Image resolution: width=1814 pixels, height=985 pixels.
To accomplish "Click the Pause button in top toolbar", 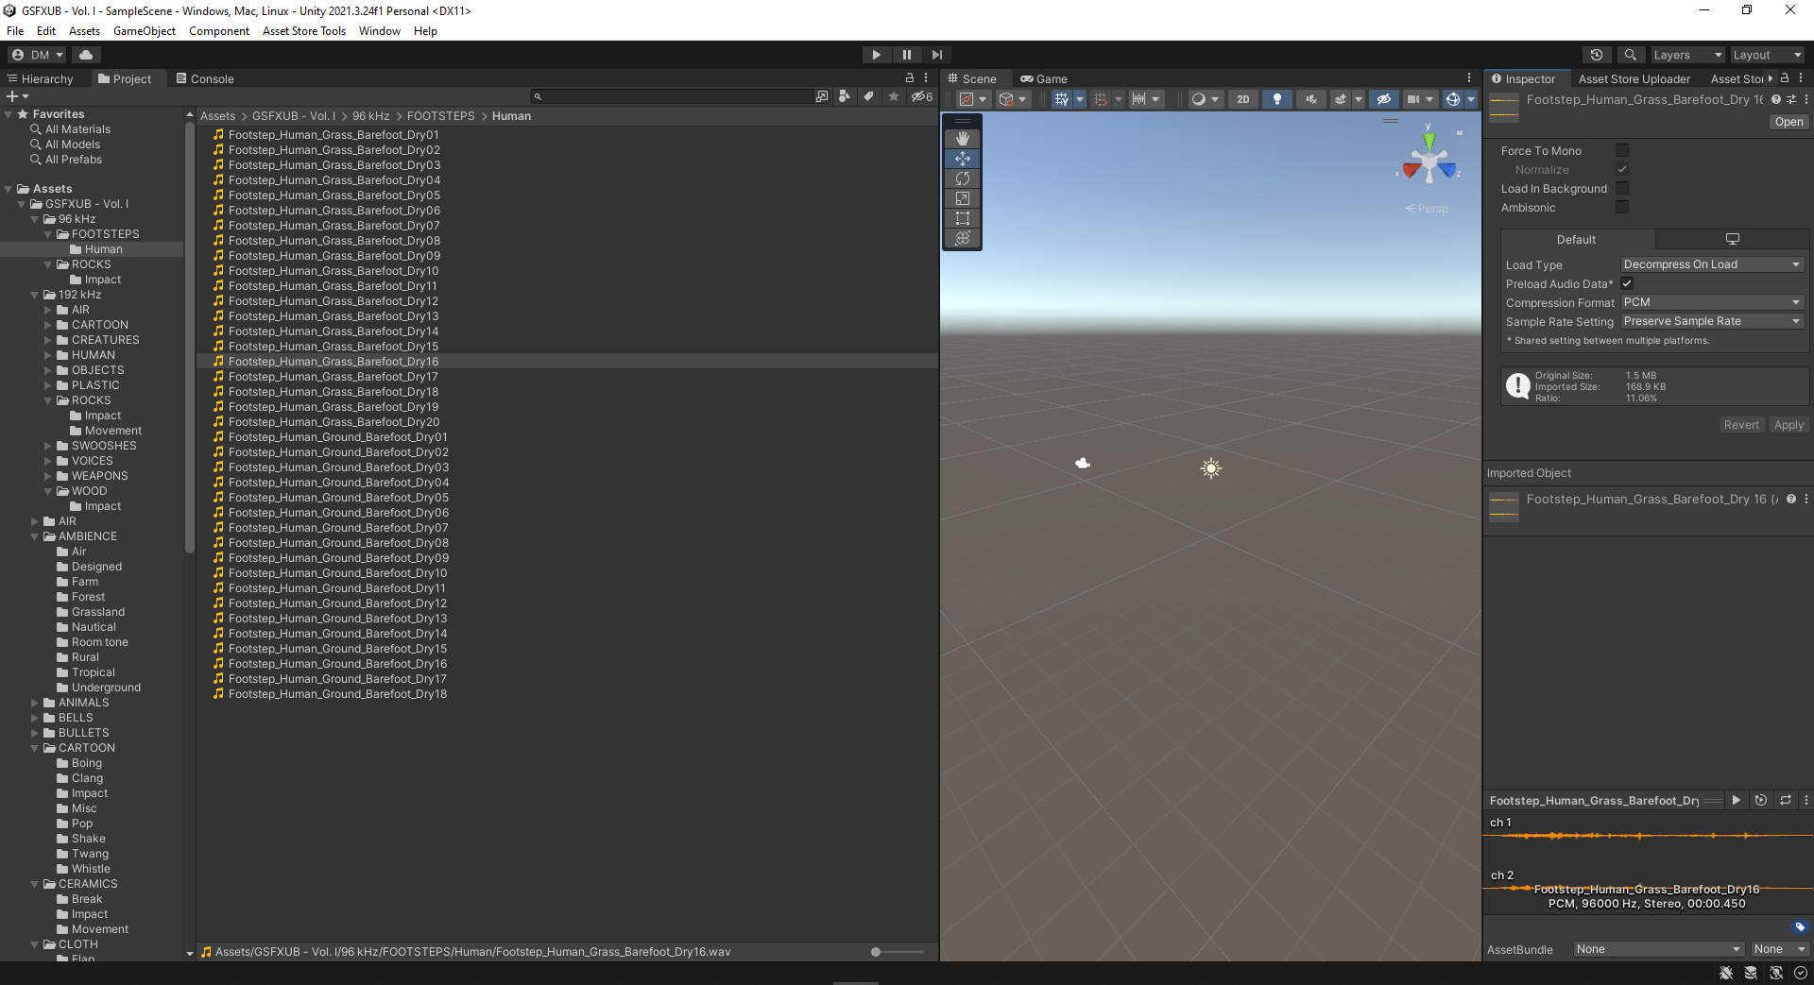I will tap(906, 55).
